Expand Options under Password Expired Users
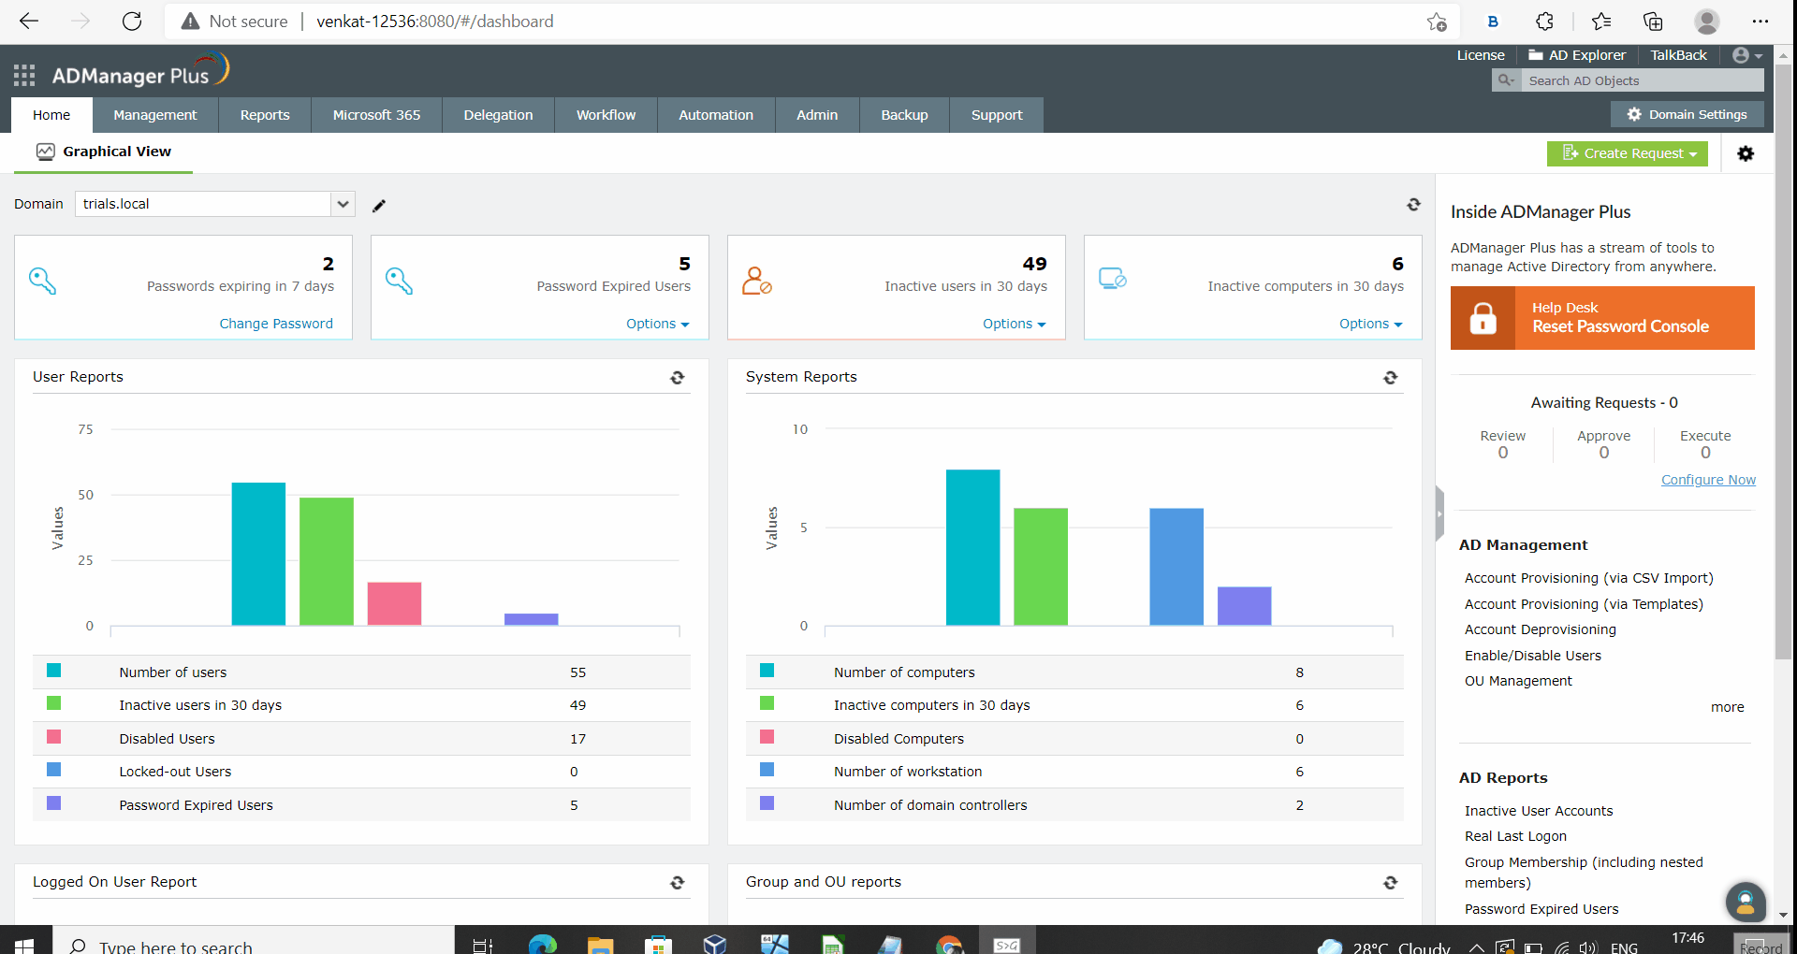The height and width of the screenshot is (954, 1797). click(x=657, y=324)
